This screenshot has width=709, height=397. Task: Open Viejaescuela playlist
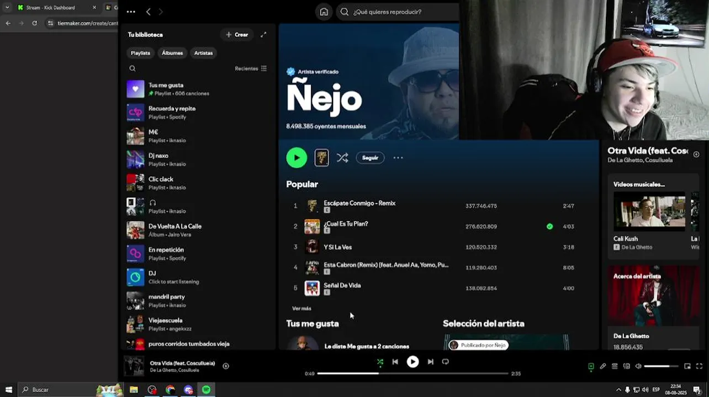197,324
